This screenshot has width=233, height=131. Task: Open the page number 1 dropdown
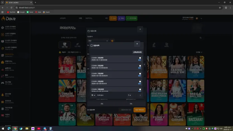coord(129,95)
